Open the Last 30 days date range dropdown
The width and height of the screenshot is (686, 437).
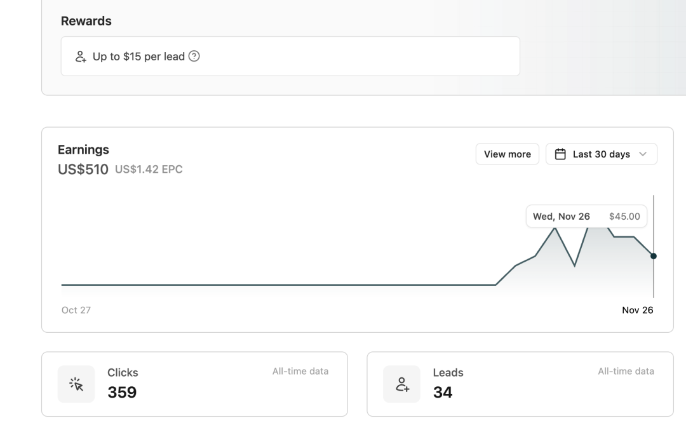601,154
